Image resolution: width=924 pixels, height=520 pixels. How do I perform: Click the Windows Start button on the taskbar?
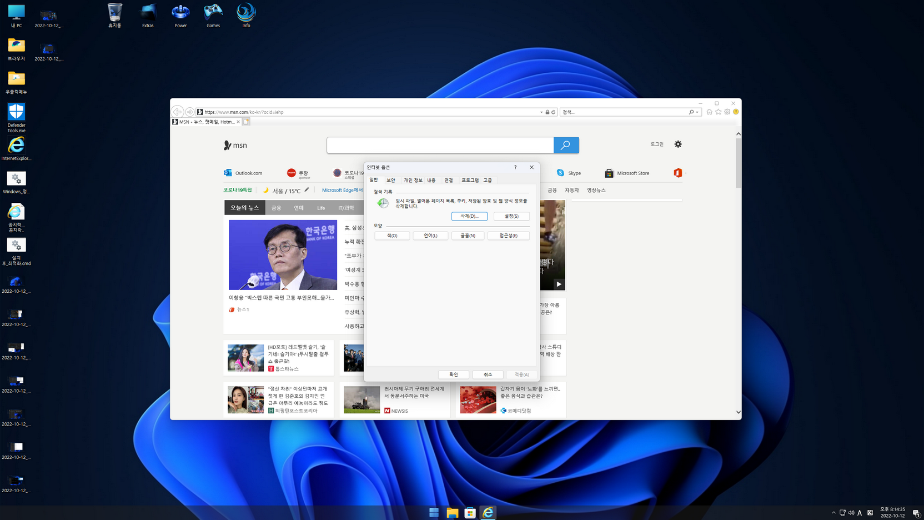434,513
